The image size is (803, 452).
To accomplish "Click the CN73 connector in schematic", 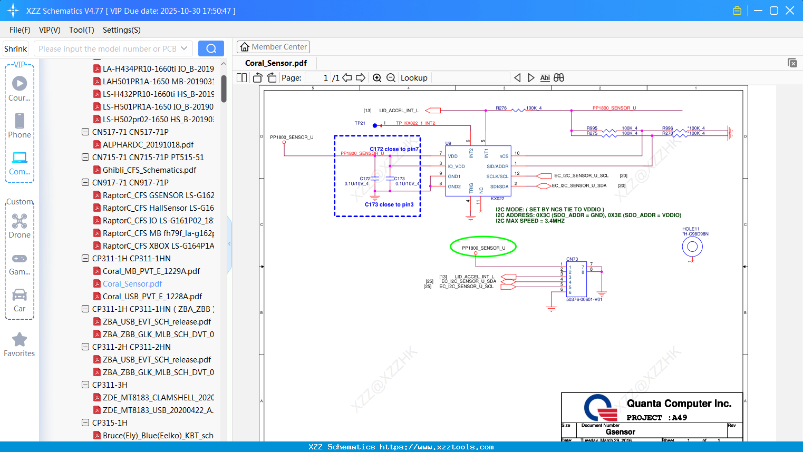I will click(x=576, y=279).
